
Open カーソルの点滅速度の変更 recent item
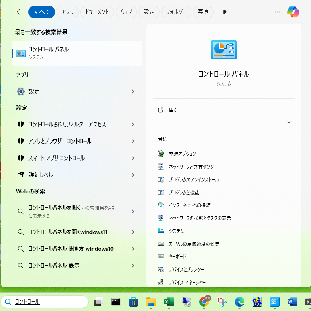point(189,244)
